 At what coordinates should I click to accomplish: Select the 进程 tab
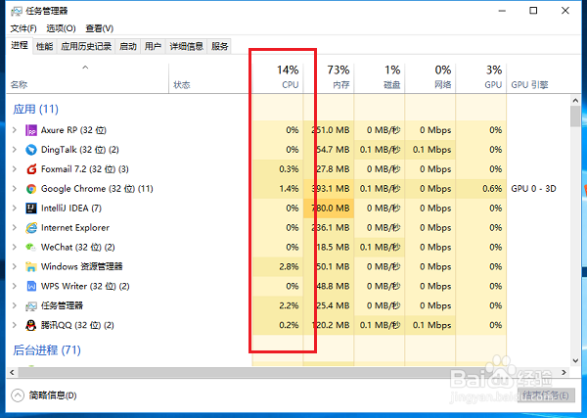point(20,46)
